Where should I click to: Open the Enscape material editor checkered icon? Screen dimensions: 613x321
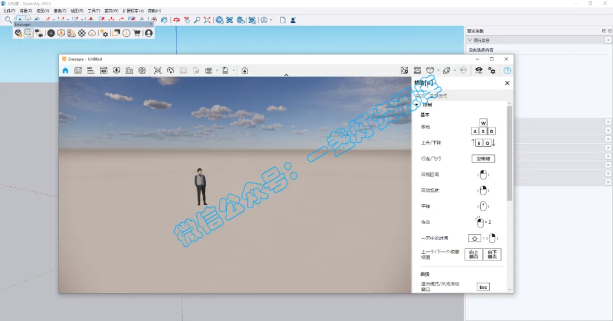[81, 33]
